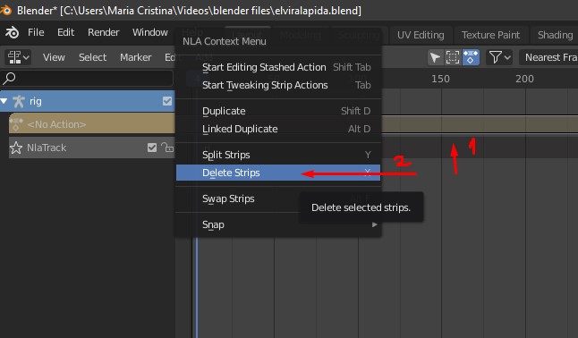Switch to the UV Editing tab
This screenshot has height=338, width=578.
(421, 35)
